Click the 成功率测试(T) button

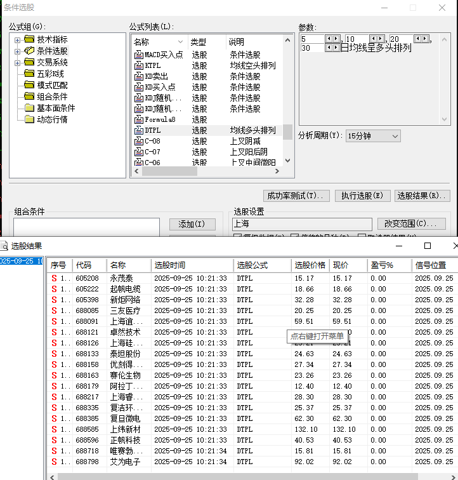pos(297,196)
